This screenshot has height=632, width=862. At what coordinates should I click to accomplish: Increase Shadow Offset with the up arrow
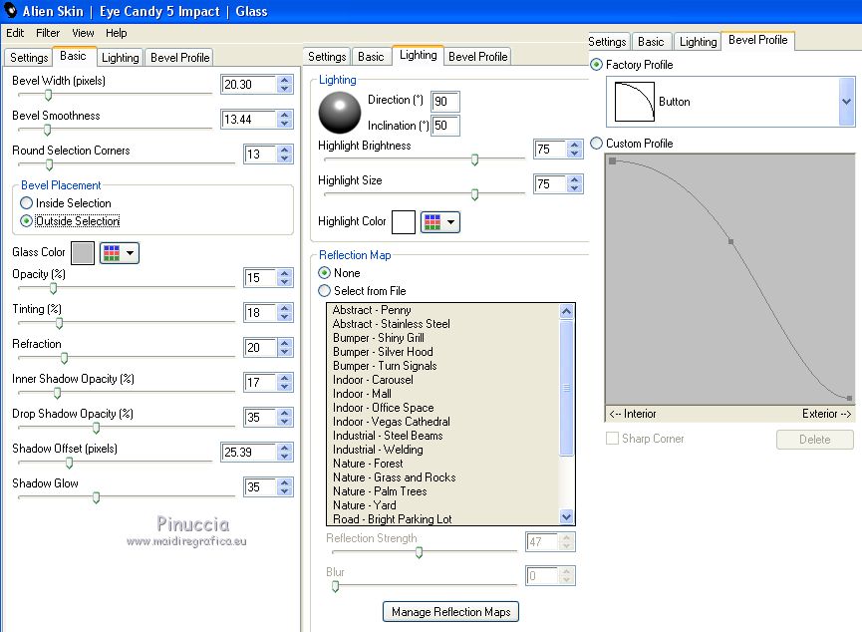pyautogui.click(x=285, y=448)
